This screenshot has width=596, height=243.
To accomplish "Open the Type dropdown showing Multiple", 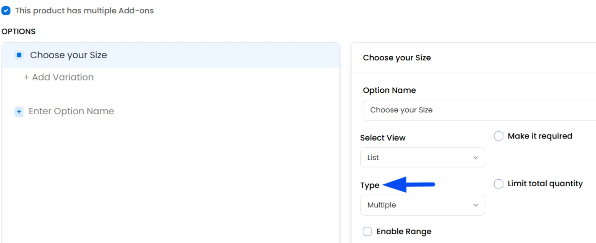I will [x=422, y=205].
